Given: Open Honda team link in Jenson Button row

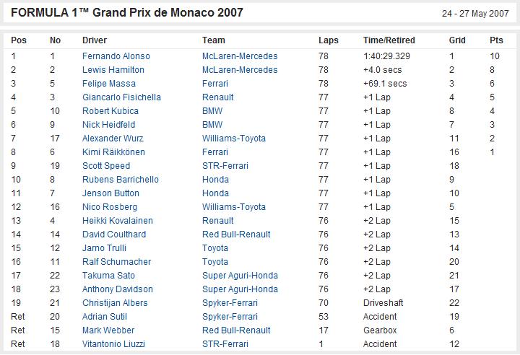Looking at the screenshot, I should pos(215,193).
